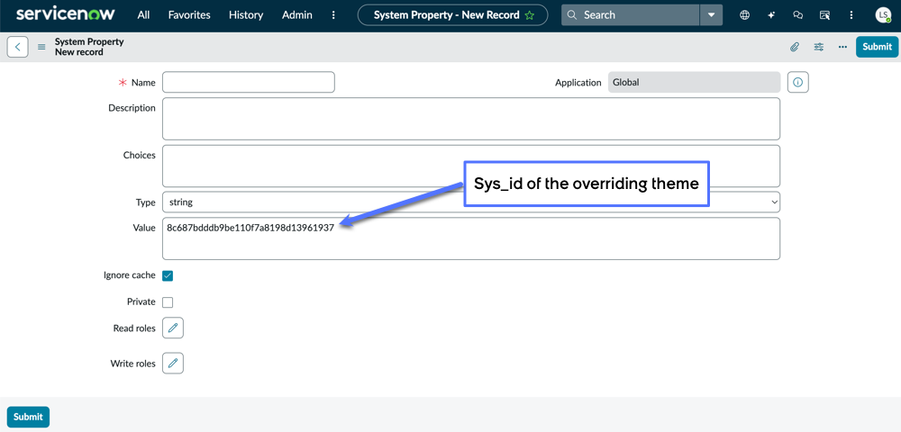Click the Value text area
Screen dimensions: 901x432
point(471,238)
